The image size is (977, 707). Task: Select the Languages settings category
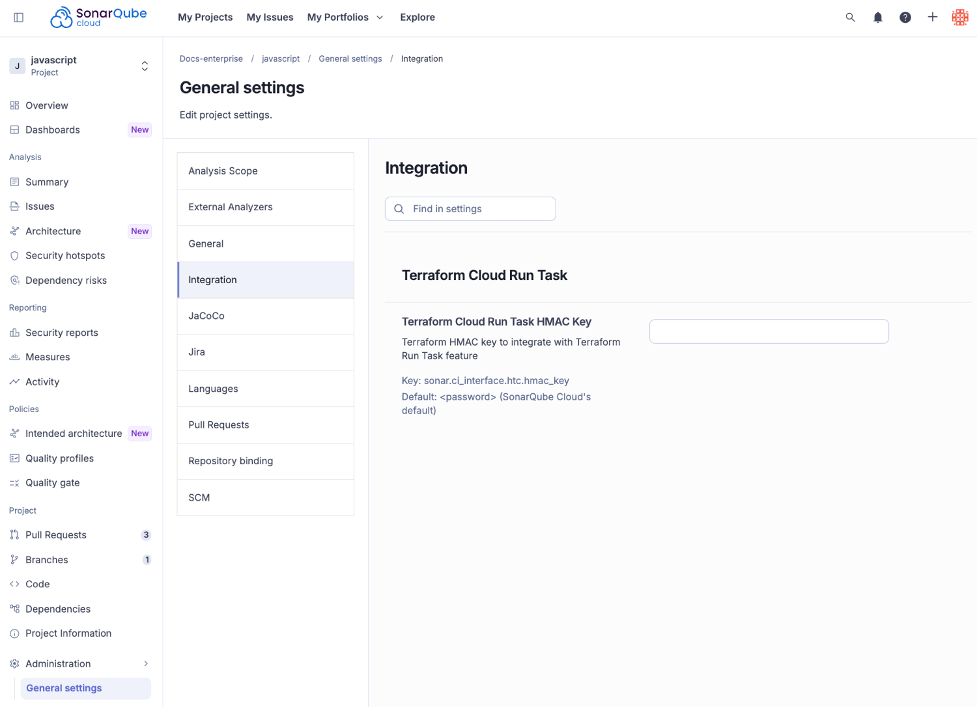click(266, 389)
